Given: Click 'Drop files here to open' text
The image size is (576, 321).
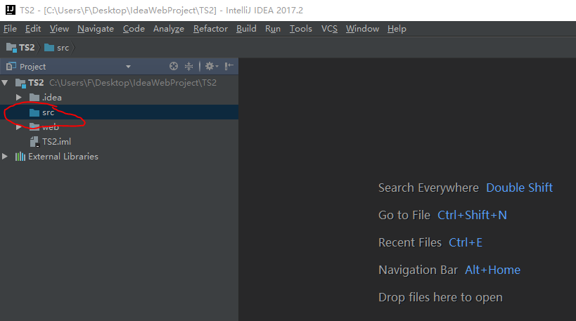Looking at the screenshot, I should 440,297.
